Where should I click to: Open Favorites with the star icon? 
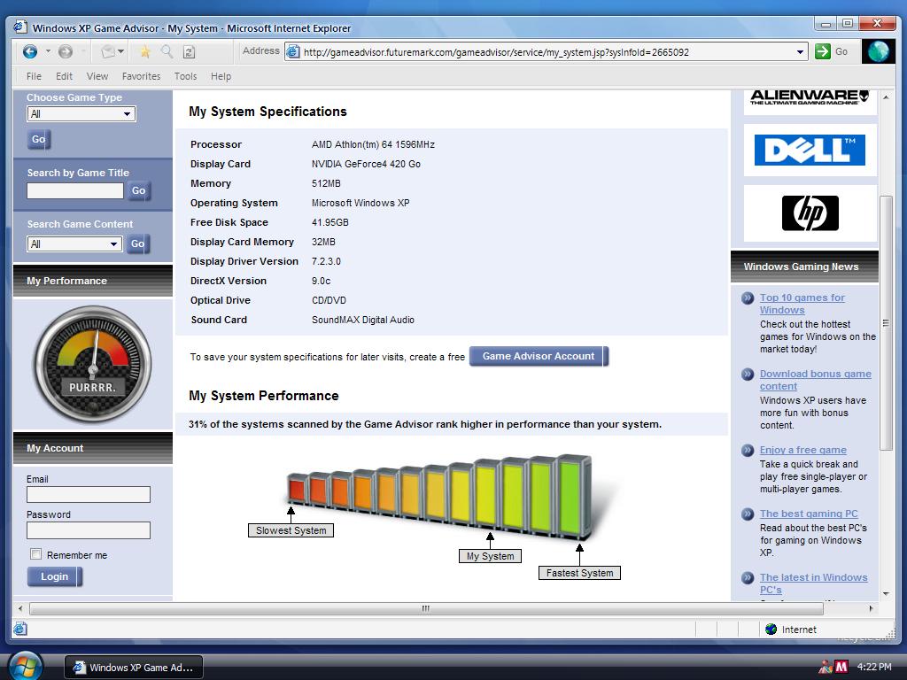144,51
